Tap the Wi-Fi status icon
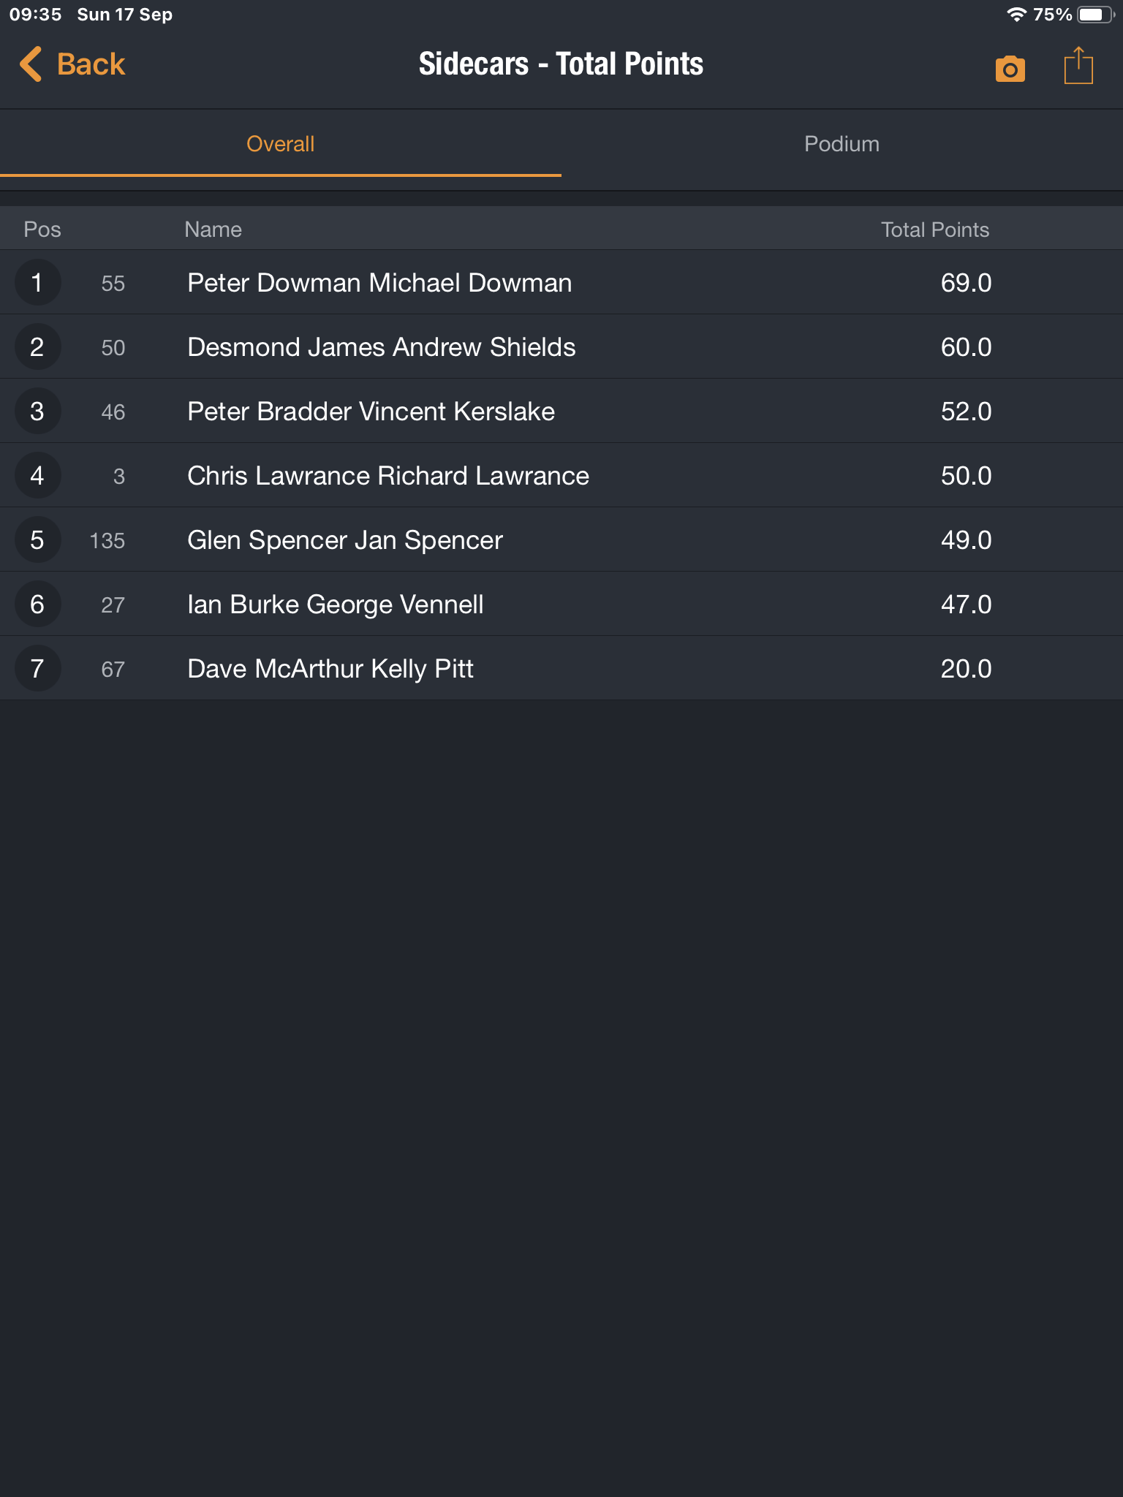The image size is (1123, 1497). click(1016, 15)
